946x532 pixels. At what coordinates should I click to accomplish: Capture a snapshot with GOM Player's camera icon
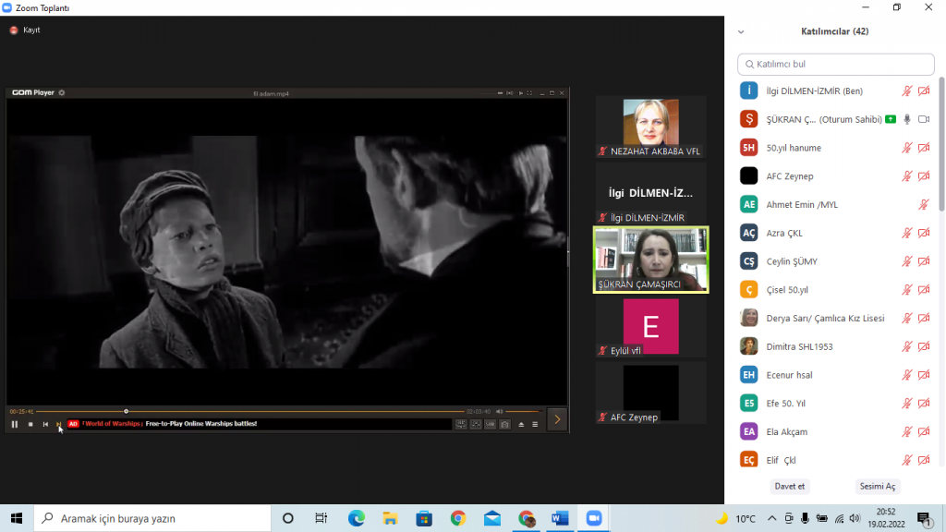[505, 423]
